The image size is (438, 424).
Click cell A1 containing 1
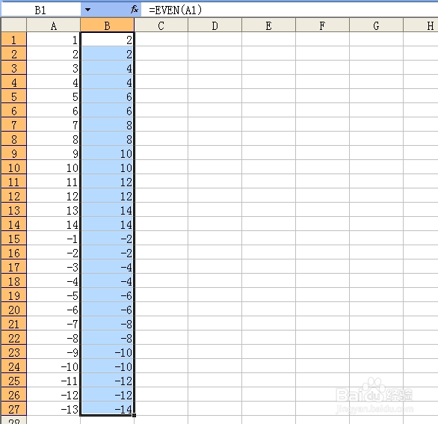pos(53,40)
